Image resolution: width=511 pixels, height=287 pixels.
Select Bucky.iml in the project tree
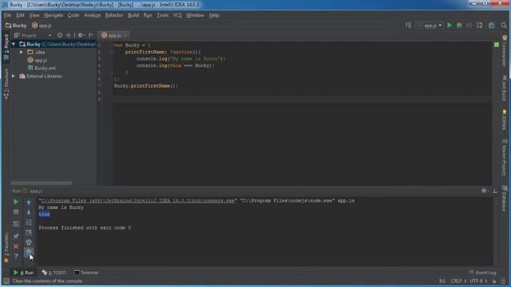coord(42,68)
